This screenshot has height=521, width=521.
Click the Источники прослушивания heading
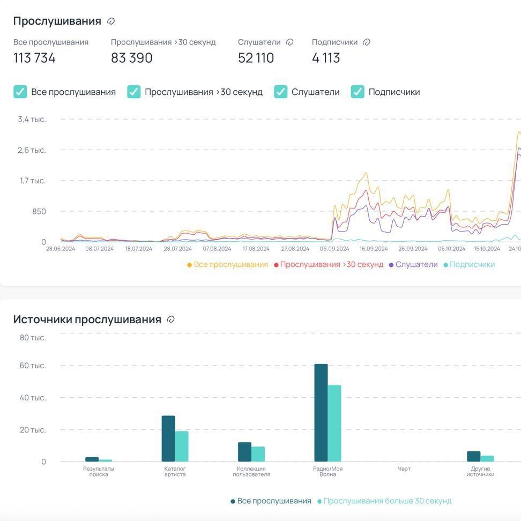click(87, 319)
